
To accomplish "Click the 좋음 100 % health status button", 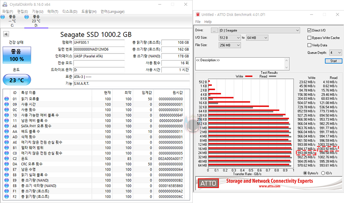I will [x=17, y=55].
